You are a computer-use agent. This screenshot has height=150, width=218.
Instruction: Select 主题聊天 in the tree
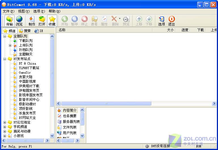click(26, 54)
